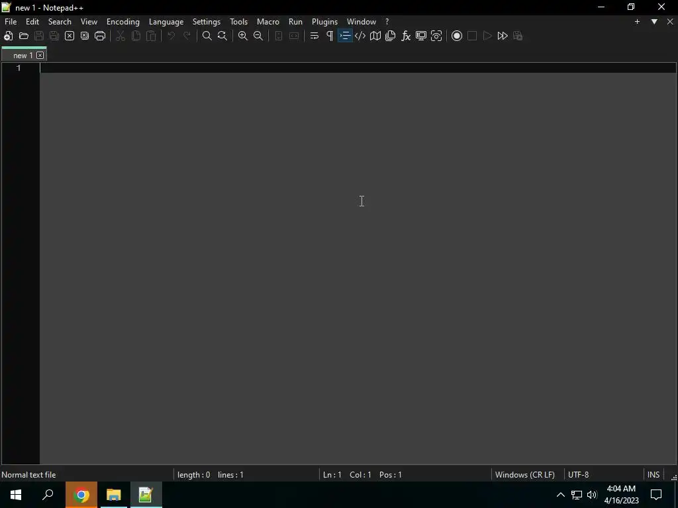Toggle the Indent Guide toolbar icon
The width and height of the screenshot is (678, 508).
pyautogui.click(x=345, y=36)
